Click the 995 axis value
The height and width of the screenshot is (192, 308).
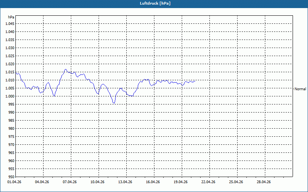point(12,104)
